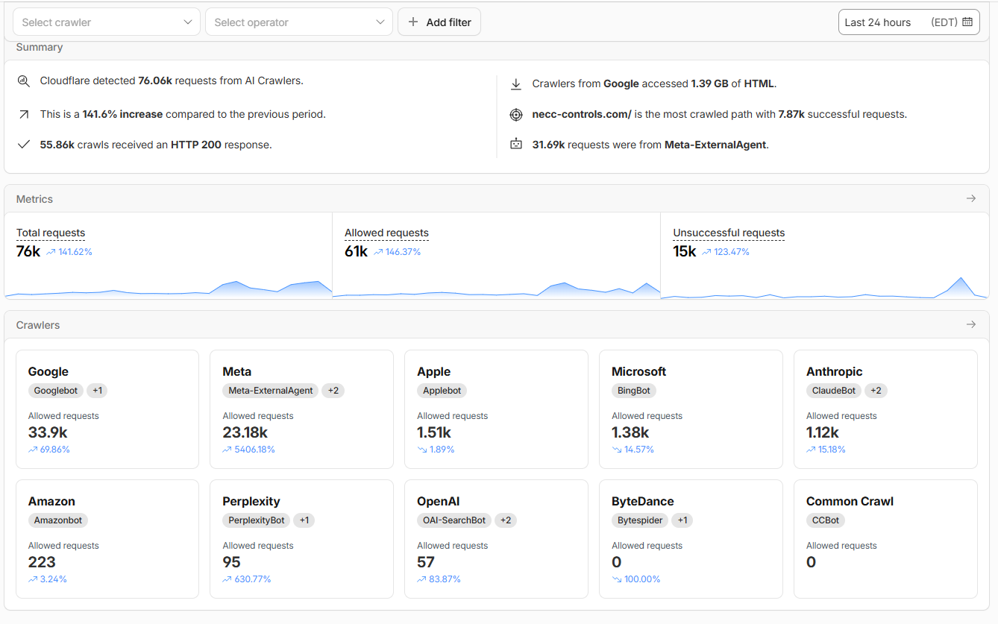The height and width of the screenshot is (624, 998).
Task: Click the bot icon beside Meta-ExternalAgent summary
Action: click(x=515, y=144)
